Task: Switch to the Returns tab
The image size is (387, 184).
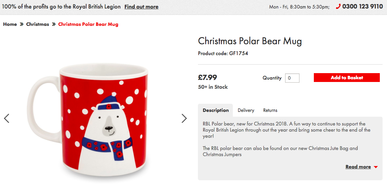Action: 270,110
